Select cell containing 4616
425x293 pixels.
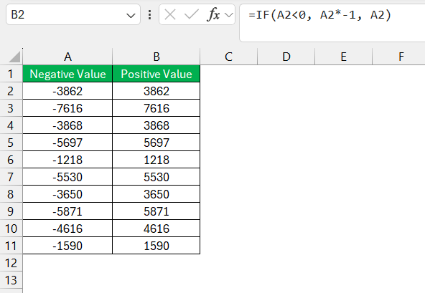156,229
